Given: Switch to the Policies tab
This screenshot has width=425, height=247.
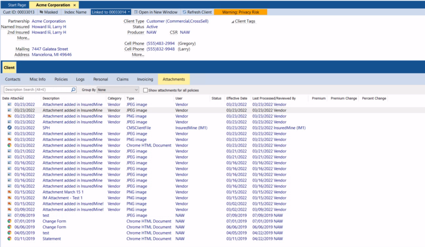Looking at the screenshot, I should [x=61, y=79].
